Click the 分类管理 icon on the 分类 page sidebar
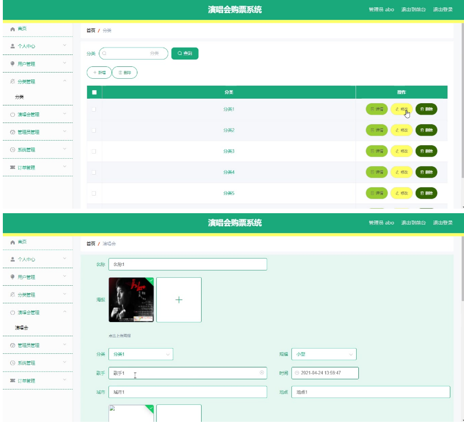 (12, 82)
